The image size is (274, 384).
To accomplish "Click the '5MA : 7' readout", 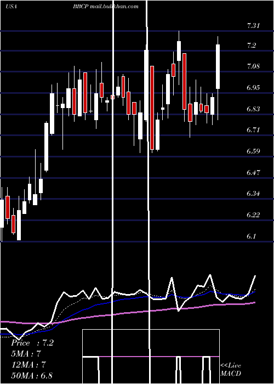I will pyautogui.click(x=26, y=354).
